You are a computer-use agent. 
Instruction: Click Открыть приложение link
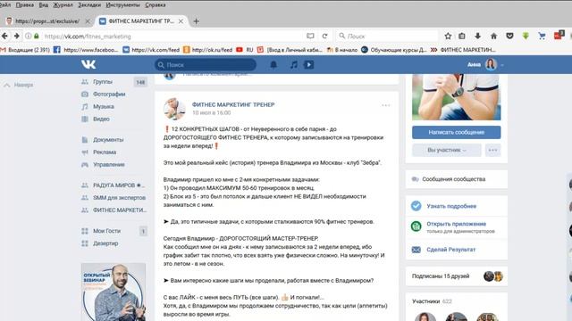(457, 224)
